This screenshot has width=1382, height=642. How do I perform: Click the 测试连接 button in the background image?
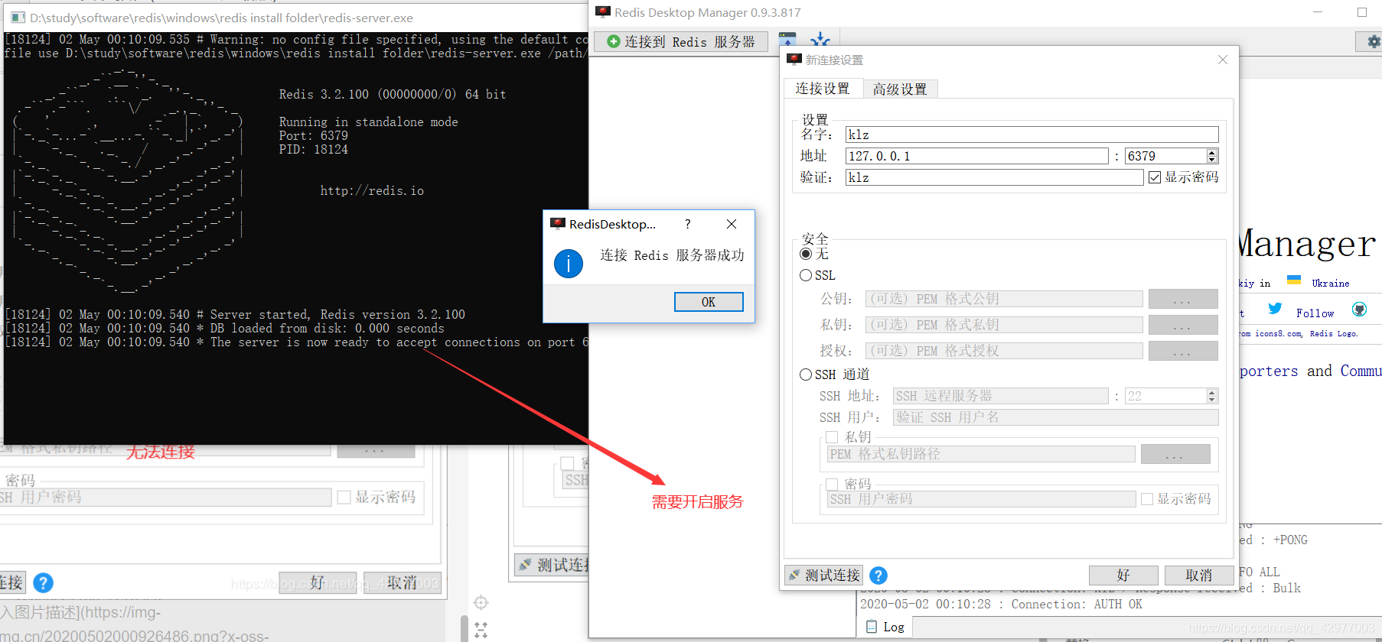click(552, 566)
